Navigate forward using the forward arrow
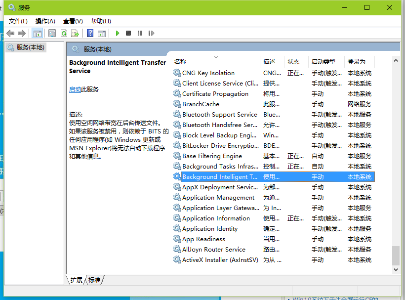 point(22,33)
